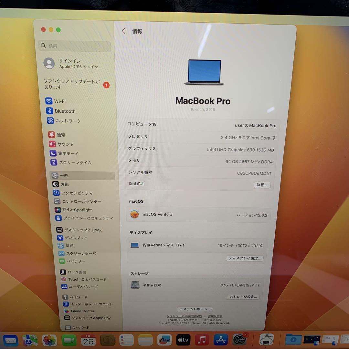Open the 法規証明書 link

[215, 316]
